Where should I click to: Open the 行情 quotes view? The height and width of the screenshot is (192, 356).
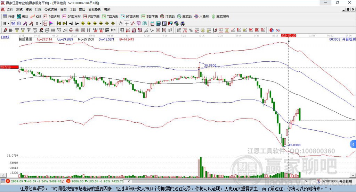click(9, 17)
